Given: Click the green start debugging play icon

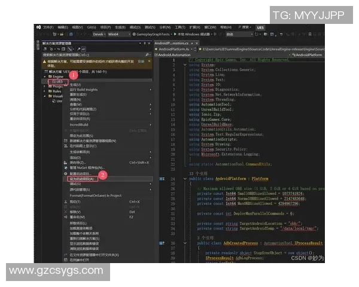Looking at the screenshot, I should click(x=175, y=34).
